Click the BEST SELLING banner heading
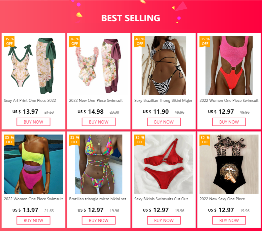The height and width of the screenshot is (231, 262). click(131, 18)
